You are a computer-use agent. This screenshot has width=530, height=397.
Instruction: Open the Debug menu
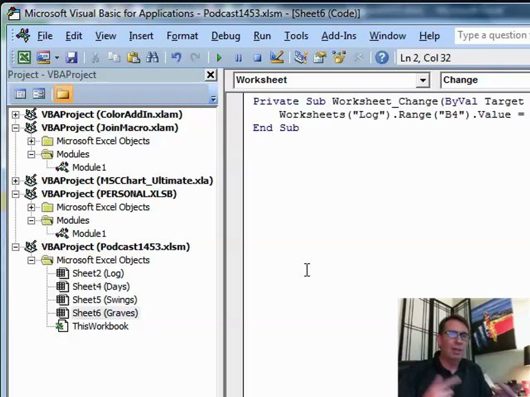click(226, 36)
